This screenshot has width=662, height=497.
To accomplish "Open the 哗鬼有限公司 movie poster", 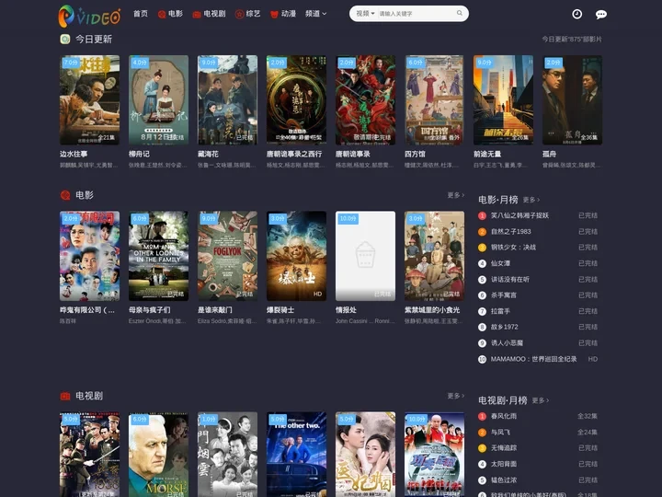I will click(89, 256).
